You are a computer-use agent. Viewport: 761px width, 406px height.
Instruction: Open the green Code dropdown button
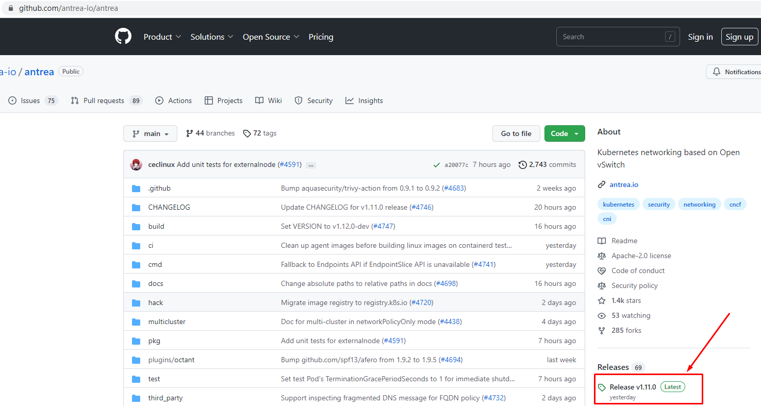[565, 133]
